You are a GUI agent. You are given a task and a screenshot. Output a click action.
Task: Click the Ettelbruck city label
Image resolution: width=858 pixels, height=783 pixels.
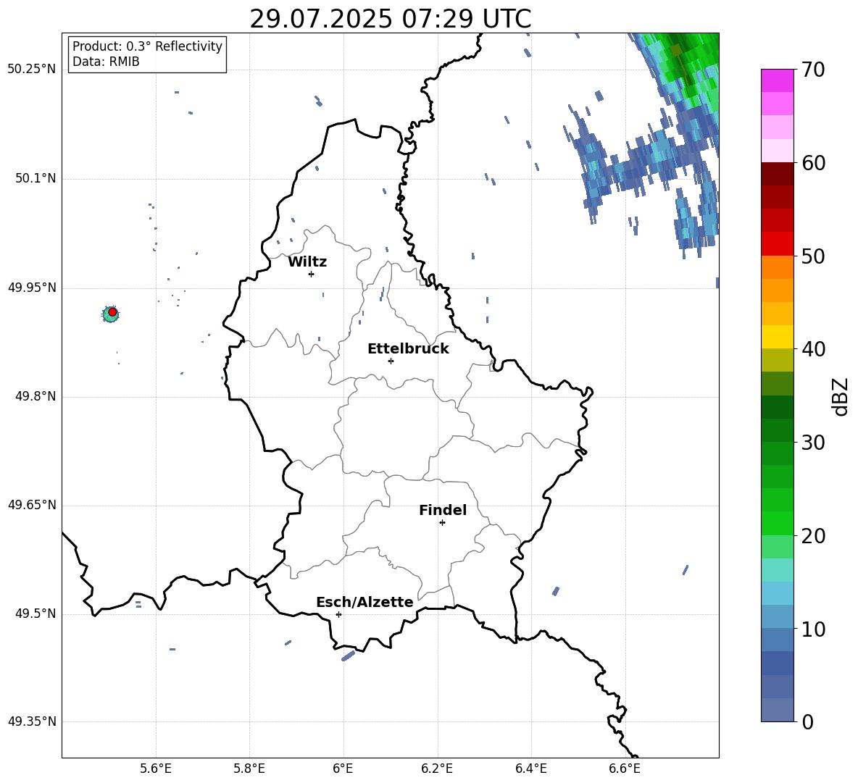tap(408, 349)
